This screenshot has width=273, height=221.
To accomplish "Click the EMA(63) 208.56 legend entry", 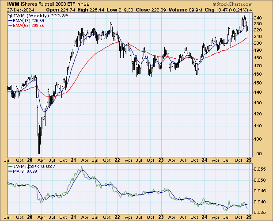I will click(28, 26).
